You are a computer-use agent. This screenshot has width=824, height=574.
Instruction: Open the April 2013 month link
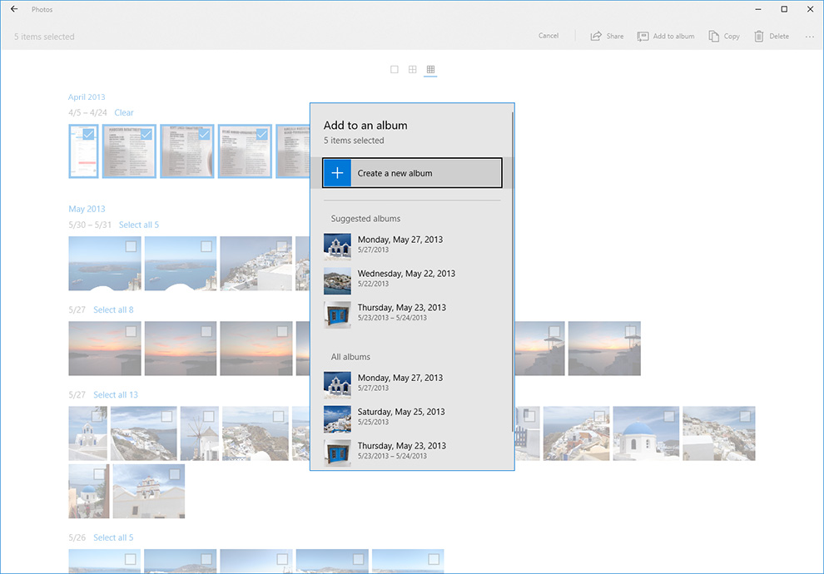tap(87, 97)
